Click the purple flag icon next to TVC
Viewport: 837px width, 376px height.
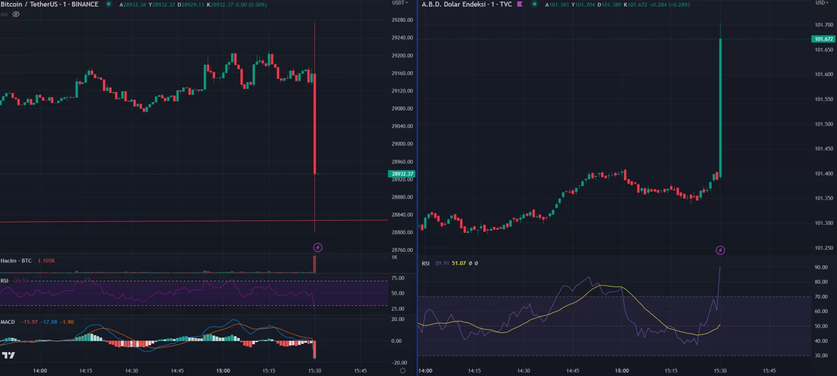tap(519, 4)
